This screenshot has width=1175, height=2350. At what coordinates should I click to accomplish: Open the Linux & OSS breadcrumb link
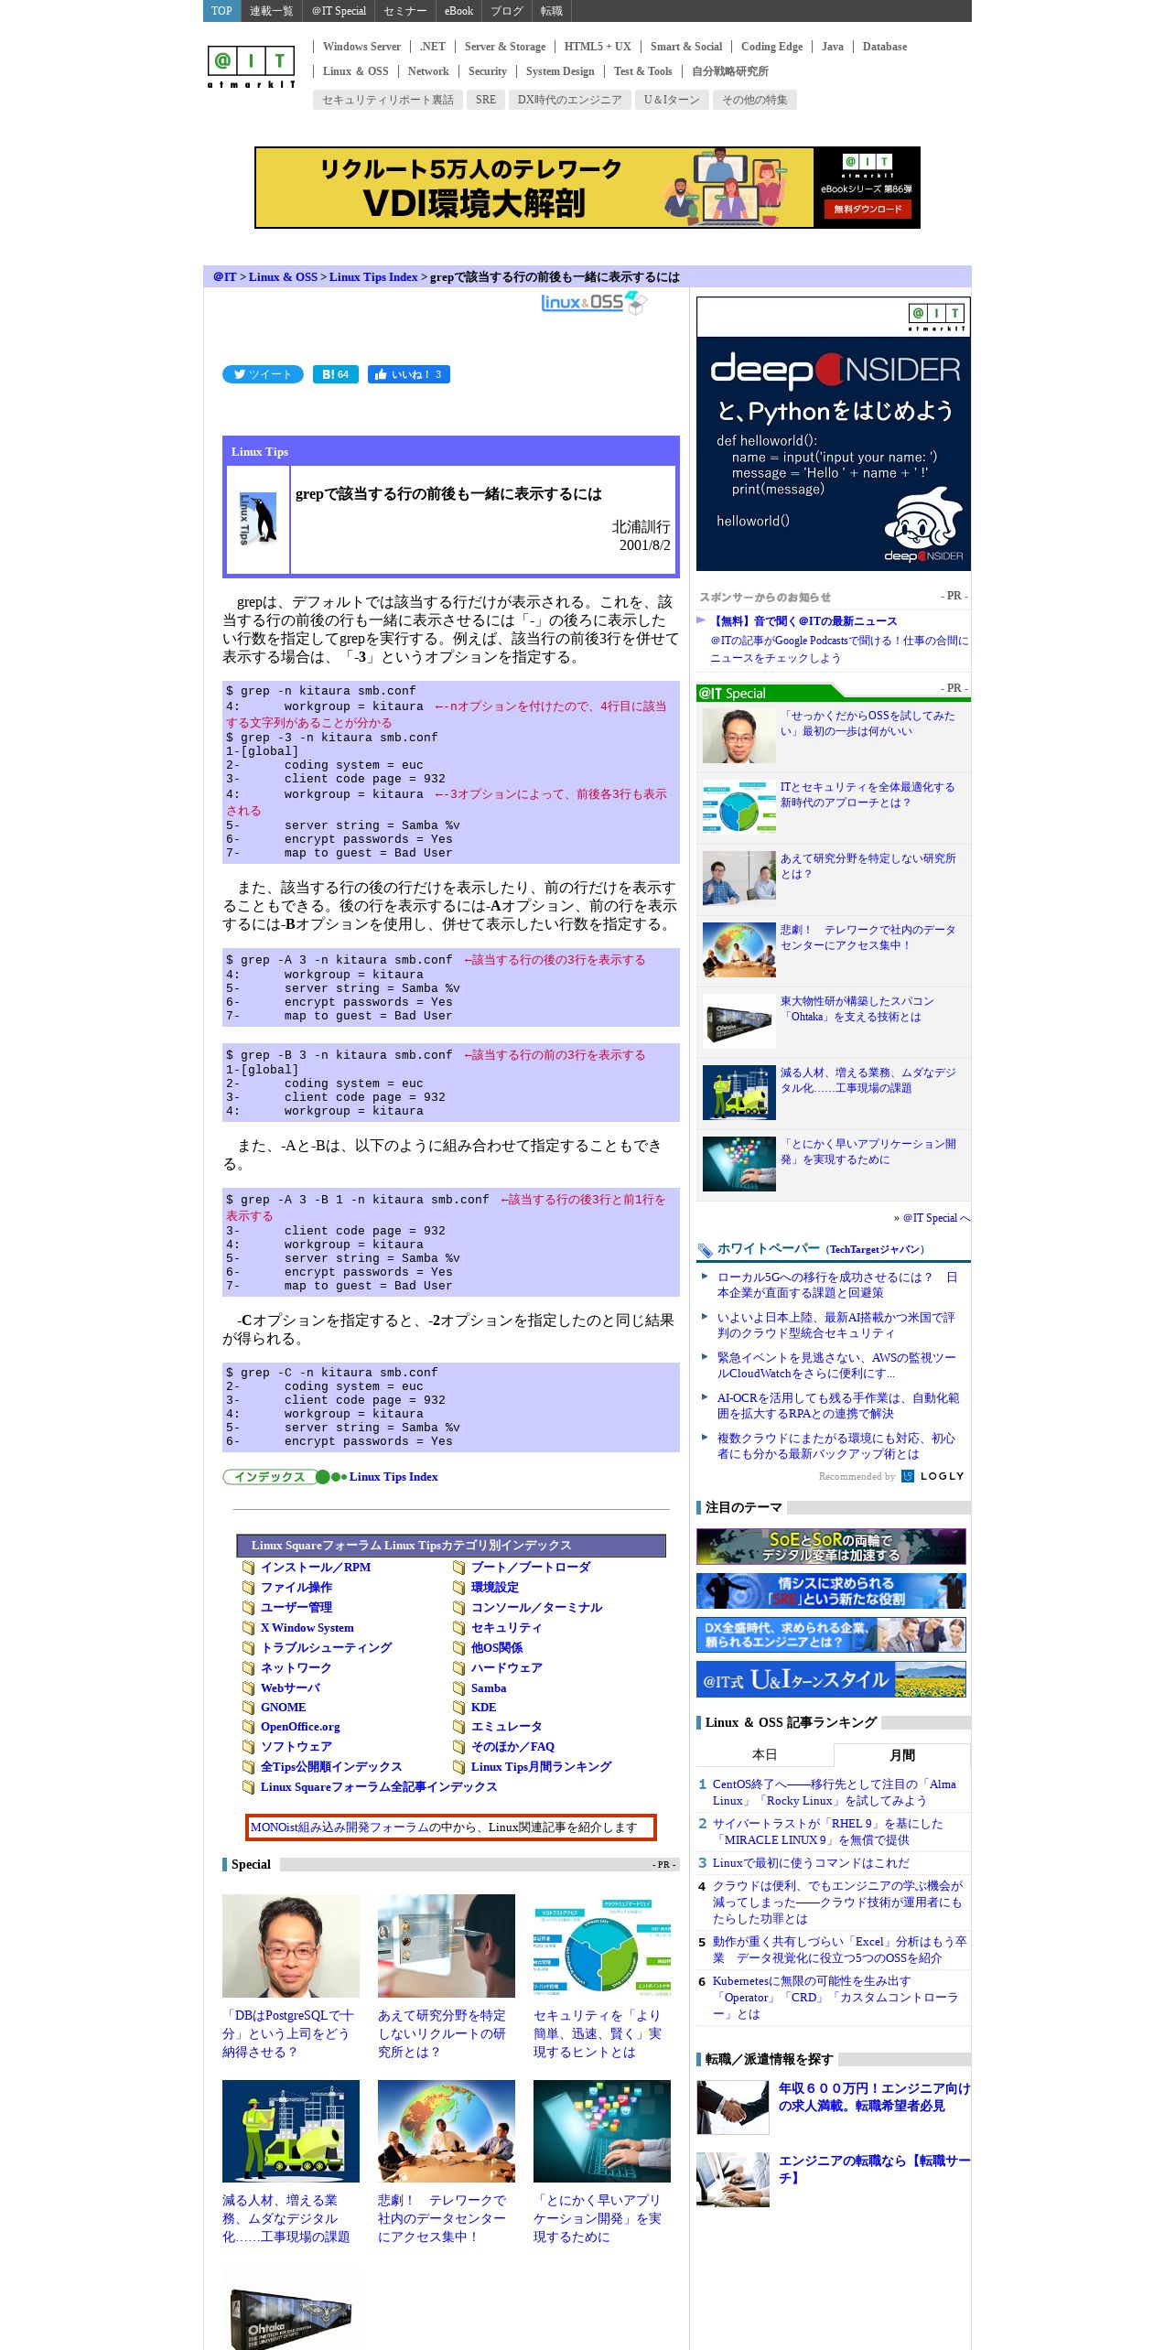[283, 277]
